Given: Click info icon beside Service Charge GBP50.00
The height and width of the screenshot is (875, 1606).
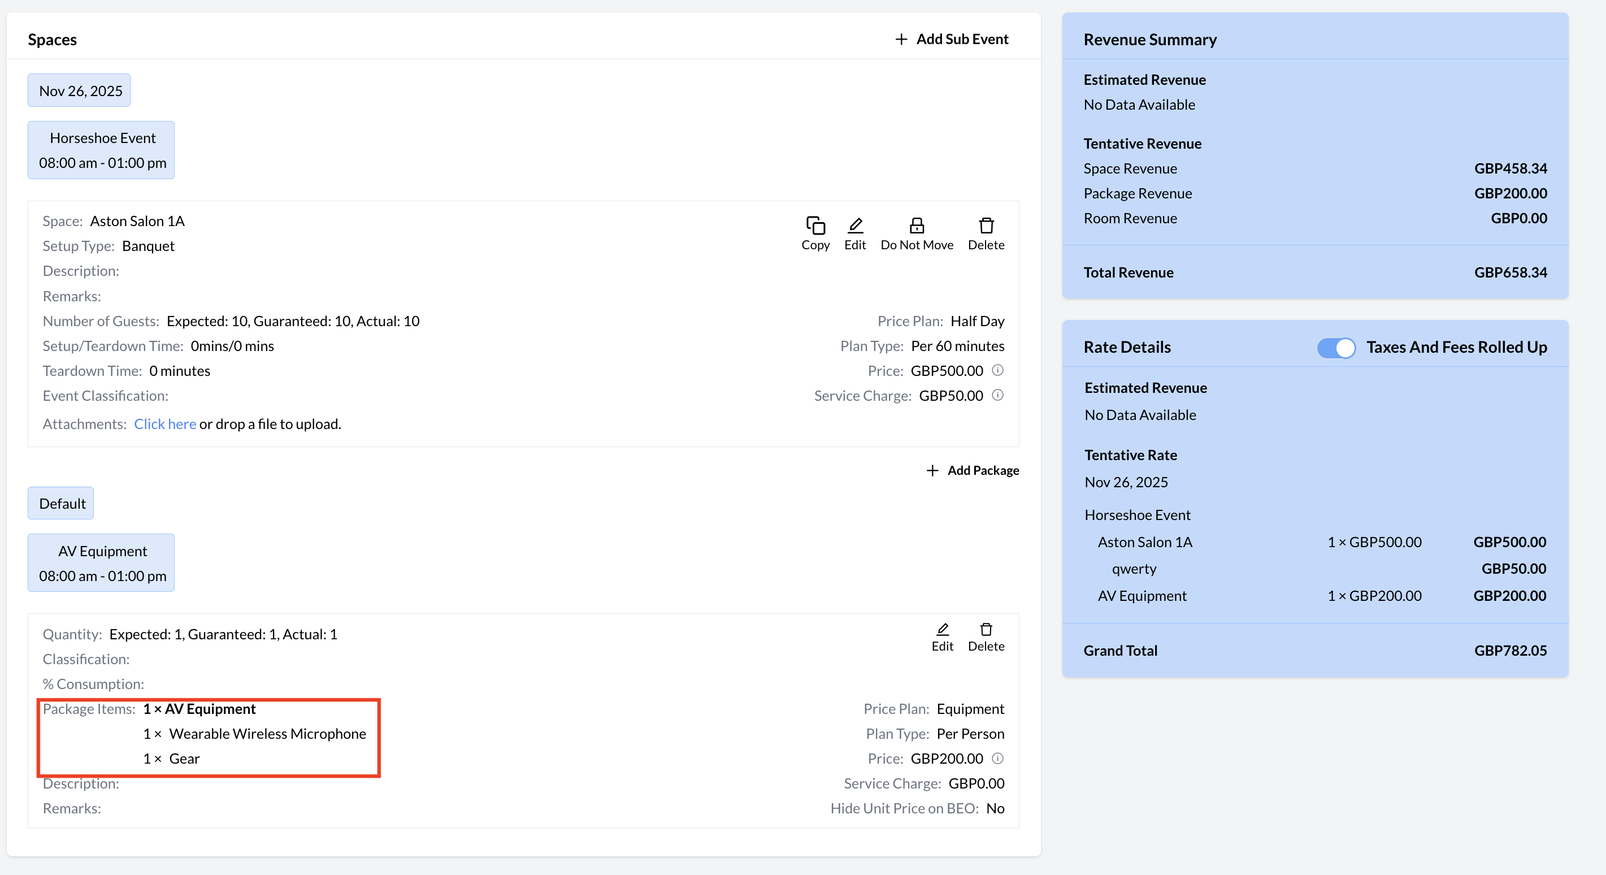Looking at the screenshot, I should pyautogui.click(x=997, y=396).
